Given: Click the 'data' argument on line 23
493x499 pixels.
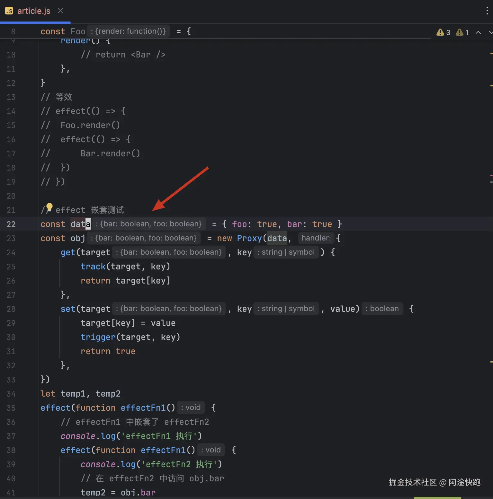Looking at the screenshot, I should 277,238.
